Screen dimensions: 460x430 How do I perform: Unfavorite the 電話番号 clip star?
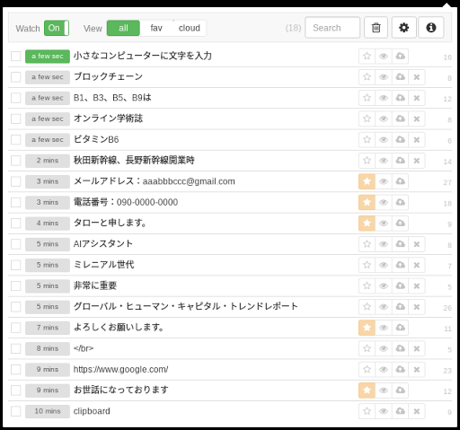[367, 202]
